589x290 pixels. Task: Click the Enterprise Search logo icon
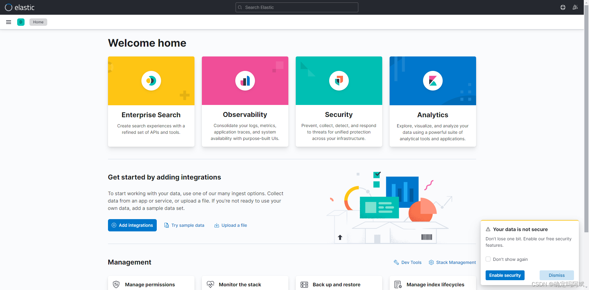click(151, 81)
